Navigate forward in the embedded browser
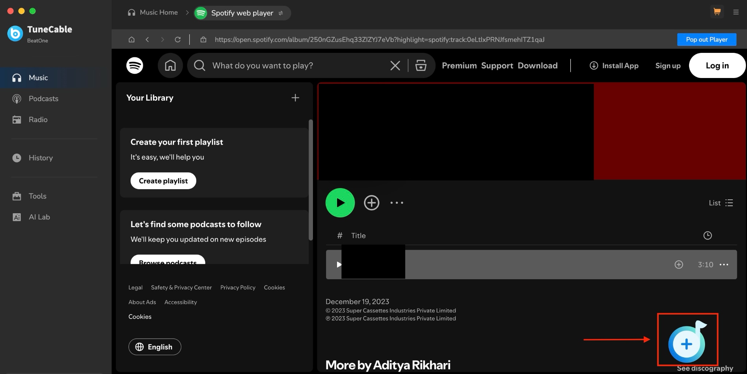 (x=162, y=39)
